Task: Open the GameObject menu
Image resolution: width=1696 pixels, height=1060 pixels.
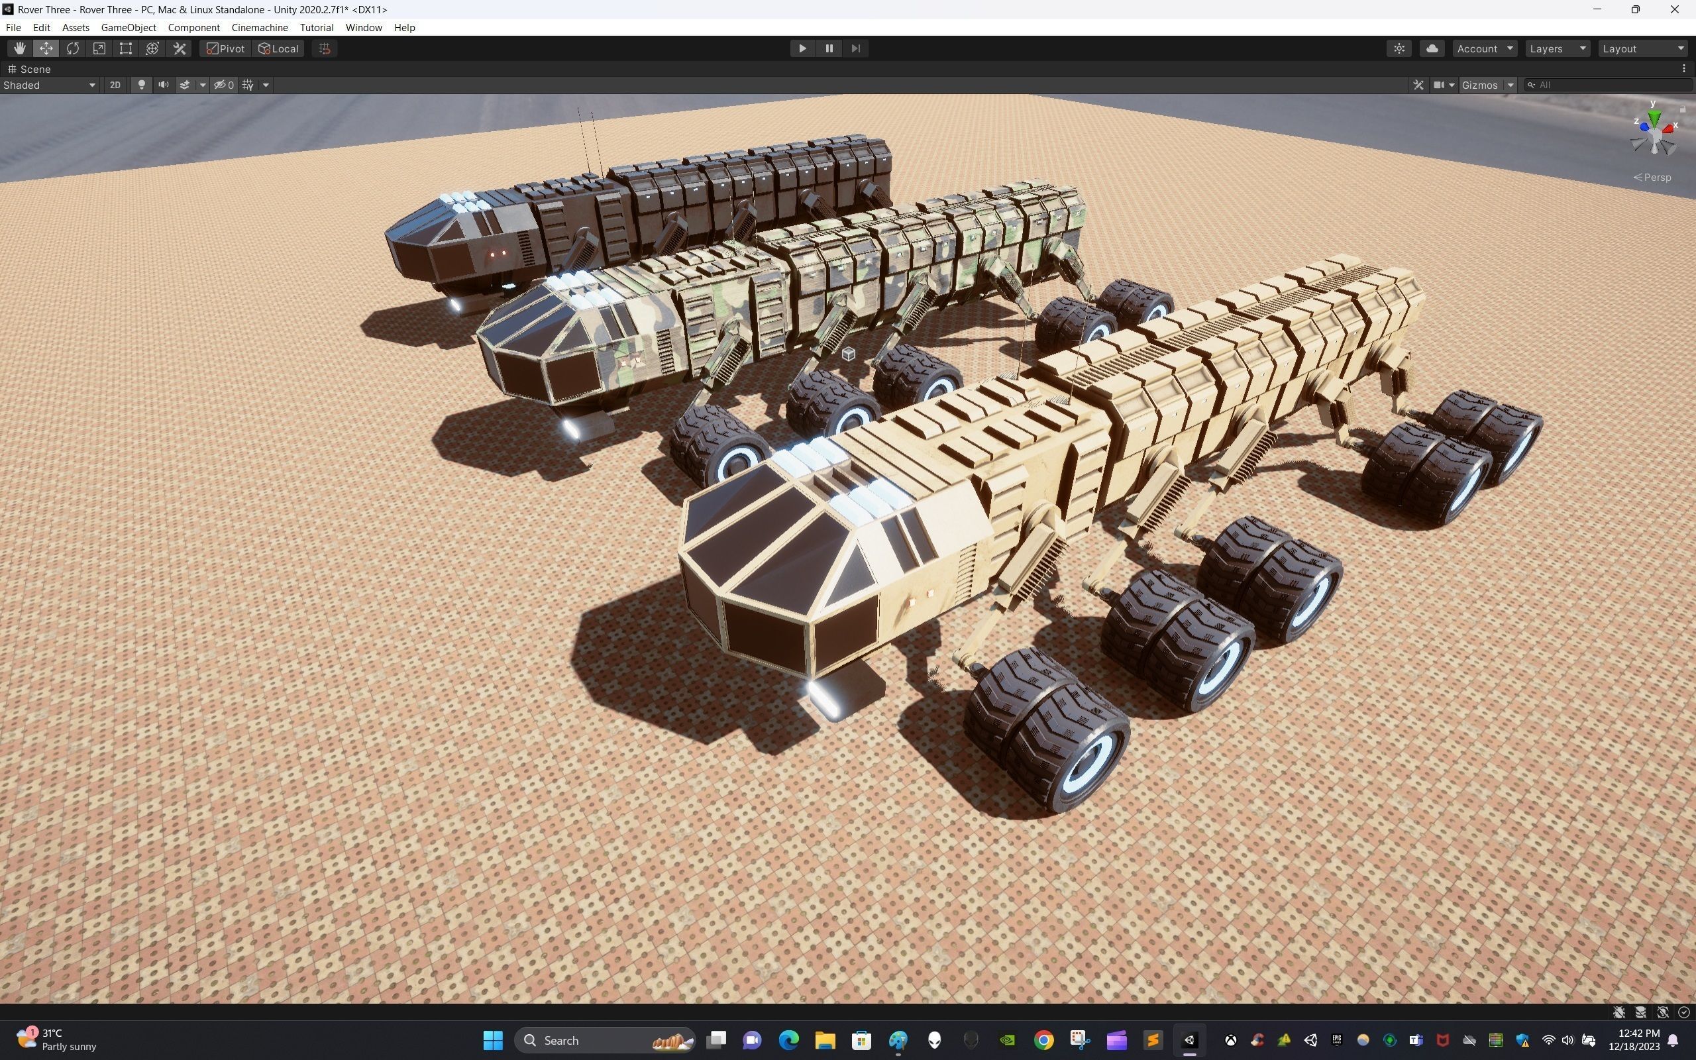Action: (x=129, y=27)
